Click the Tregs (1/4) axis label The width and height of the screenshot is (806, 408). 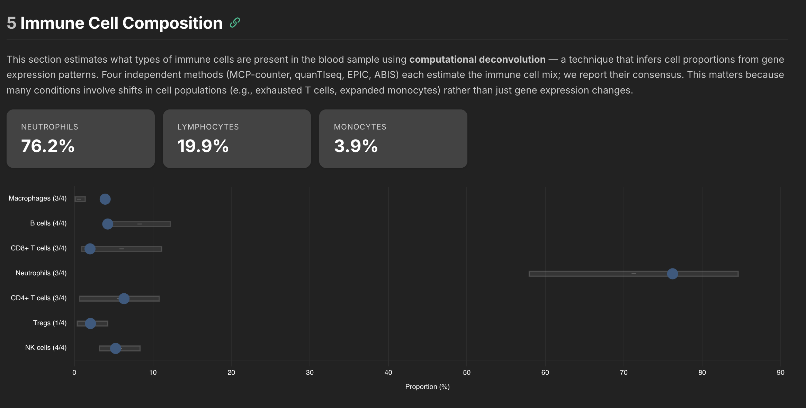(x=50, y=323)
